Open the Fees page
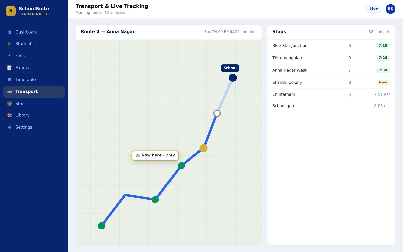 34,56
